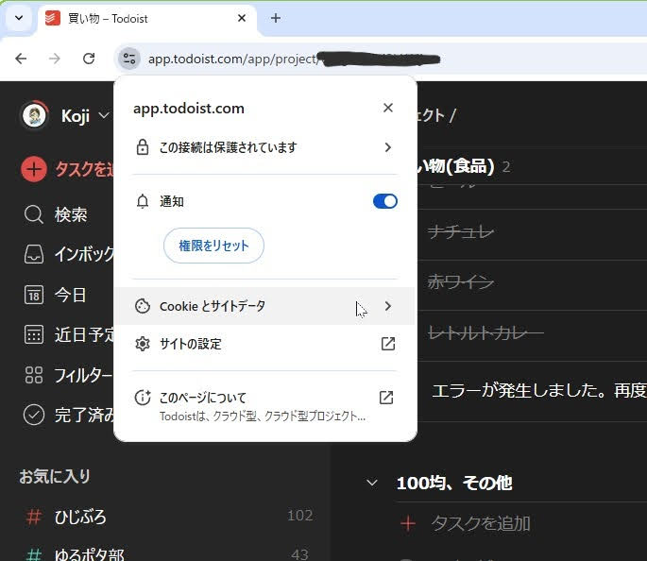647x561 pixels.
Task: Open Cookie とサイトデータ submenu
Action: 264,306
